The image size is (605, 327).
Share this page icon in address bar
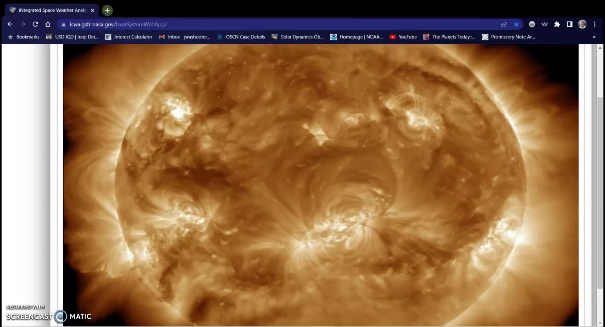pyautogui.click(x=504, y=24)
